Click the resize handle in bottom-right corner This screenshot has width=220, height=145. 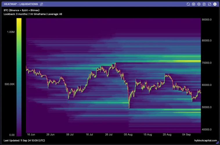[217, 142]
